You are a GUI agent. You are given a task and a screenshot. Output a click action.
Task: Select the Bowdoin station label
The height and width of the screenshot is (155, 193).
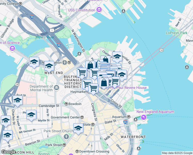tap(75, 104)
